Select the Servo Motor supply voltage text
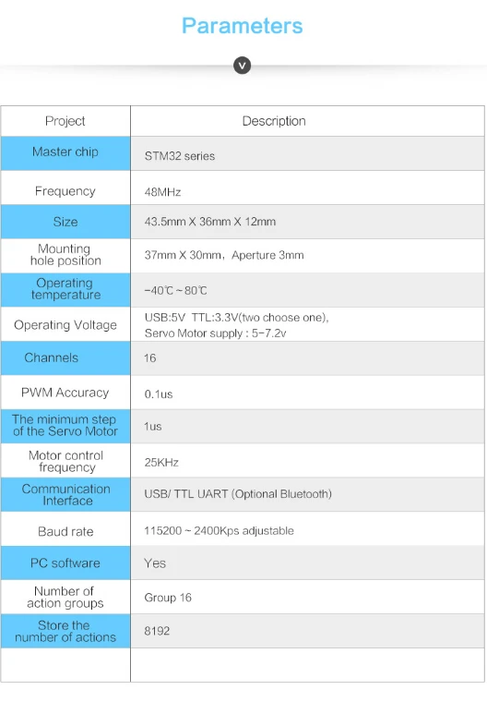The height and width of the screenshot is (702, 487). point(215,333)
